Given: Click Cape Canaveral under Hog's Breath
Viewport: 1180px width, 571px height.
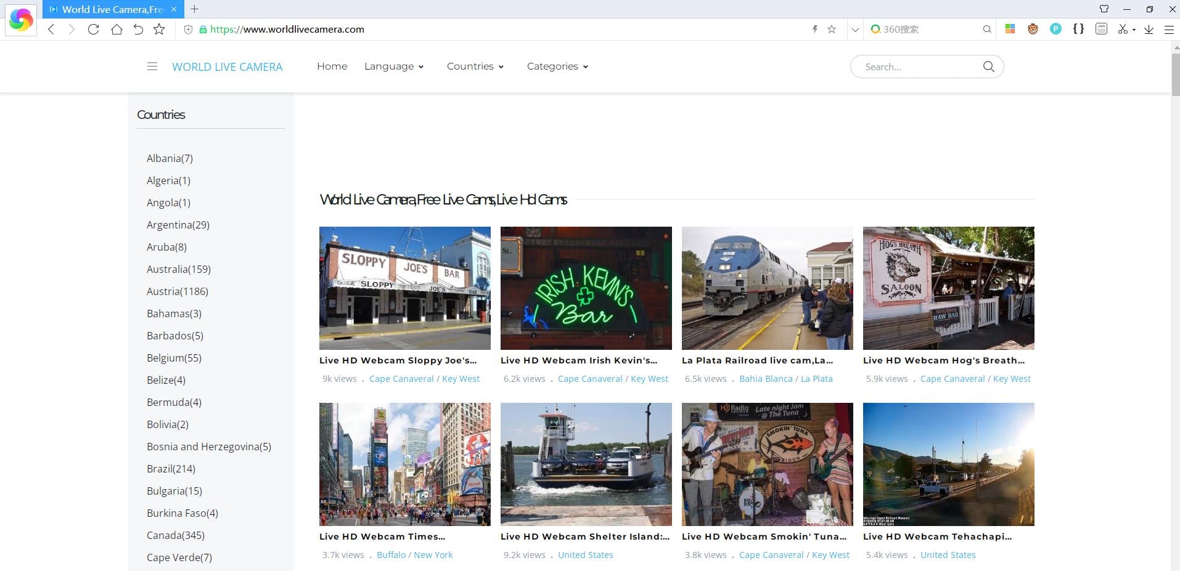Looking at the screenshot, I should pyautogui.click(x=953, y=379).
